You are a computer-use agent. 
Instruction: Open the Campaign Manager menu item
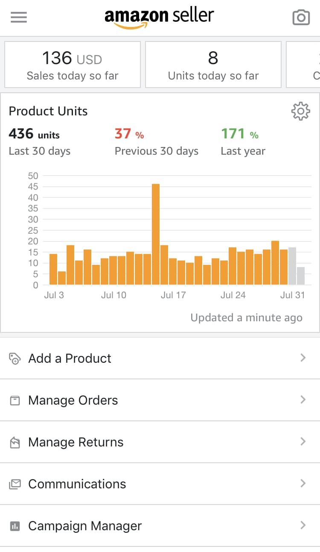pos(160,526)
